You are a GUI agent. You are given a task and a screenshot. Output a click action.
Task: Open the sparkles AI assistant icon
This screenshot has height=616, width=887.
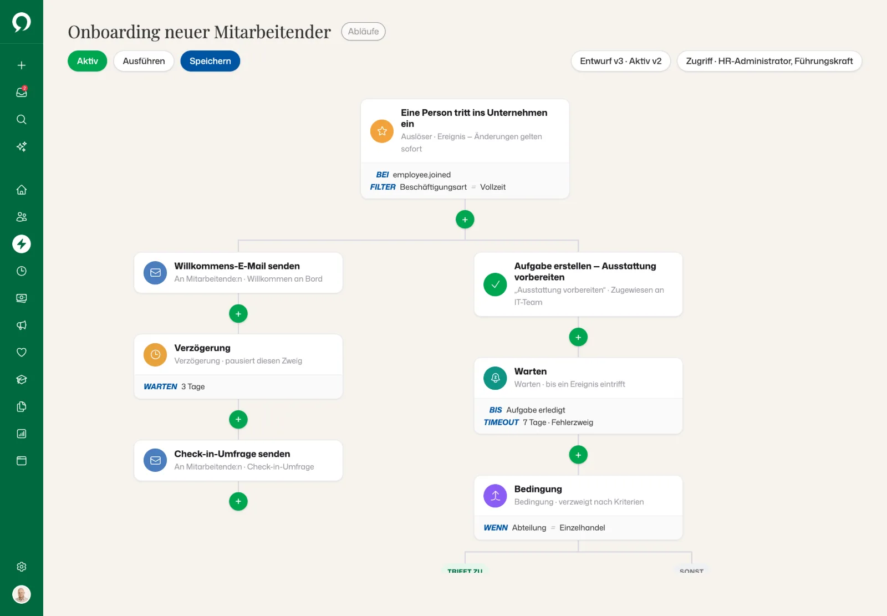[x=22, y=146]
